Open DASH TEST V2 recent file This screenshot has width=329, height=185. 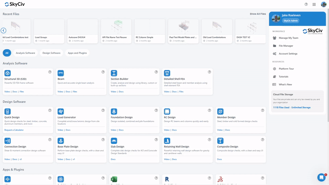250,31
